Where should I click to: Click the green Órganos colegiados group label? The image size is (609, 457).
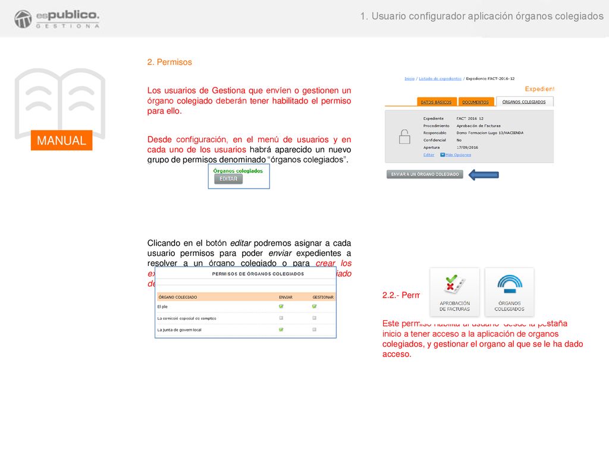click(238, 171)
